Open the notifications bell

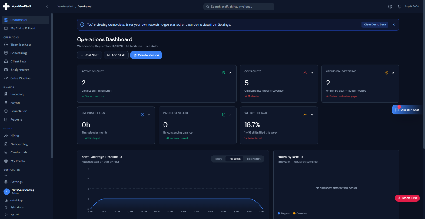(x=400, y=7)
